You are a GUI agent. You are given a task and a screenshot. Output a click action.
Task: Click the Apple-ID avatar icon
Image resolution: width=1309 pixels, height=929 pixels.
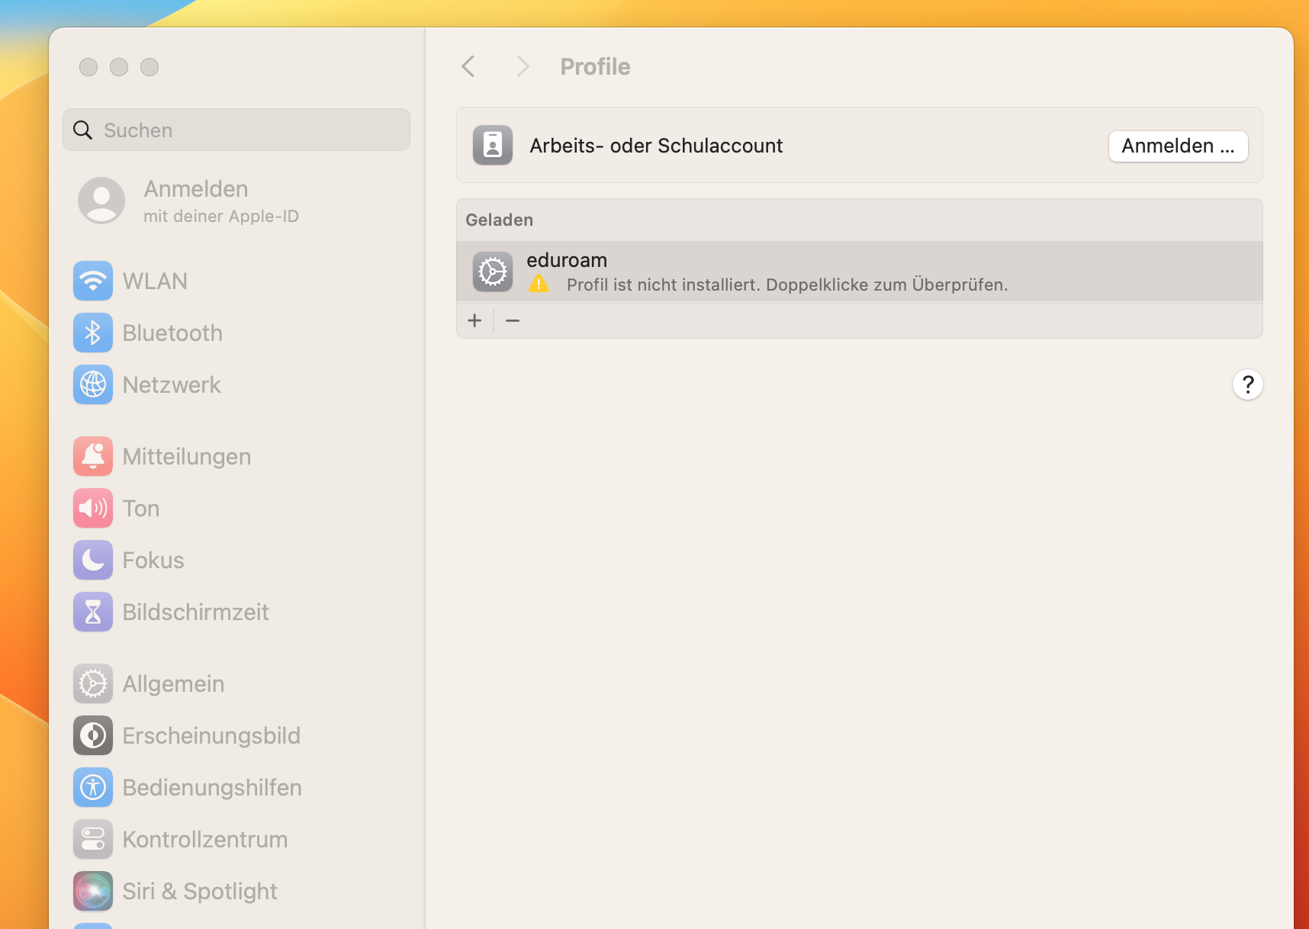(x=101, y=201)
